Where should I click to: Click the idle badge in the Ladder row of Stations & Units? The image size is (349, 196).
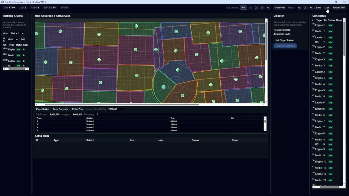coord(19,61)
